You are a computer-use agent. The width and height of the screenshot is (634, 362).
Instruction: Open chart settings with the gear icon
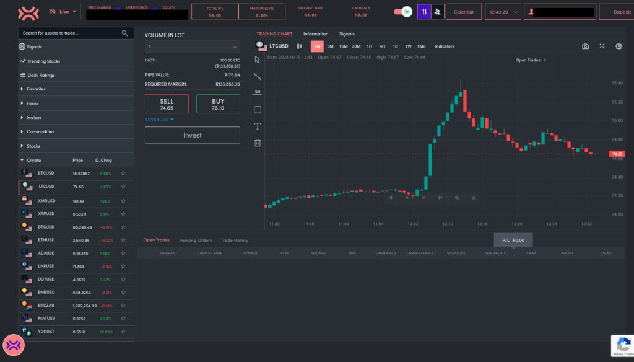tap(617, 46)
